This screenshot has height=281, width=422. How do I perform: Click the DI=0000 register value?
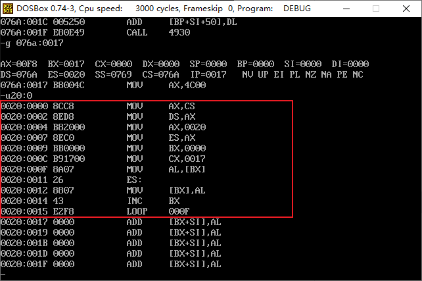coord(350,64)
